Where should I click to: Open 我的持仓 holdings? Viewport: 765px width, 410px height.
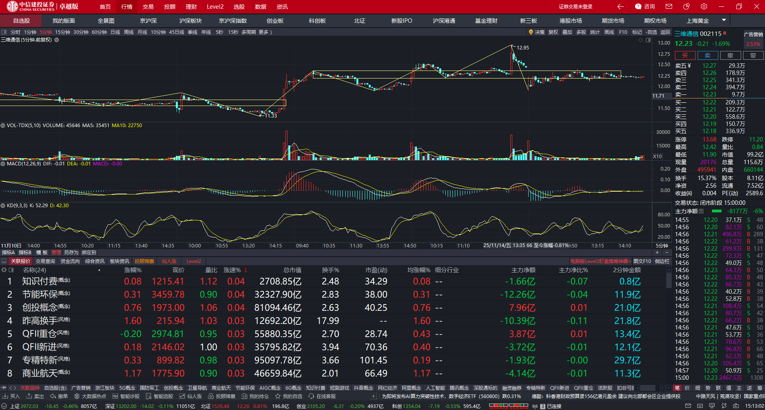[255, 396]
